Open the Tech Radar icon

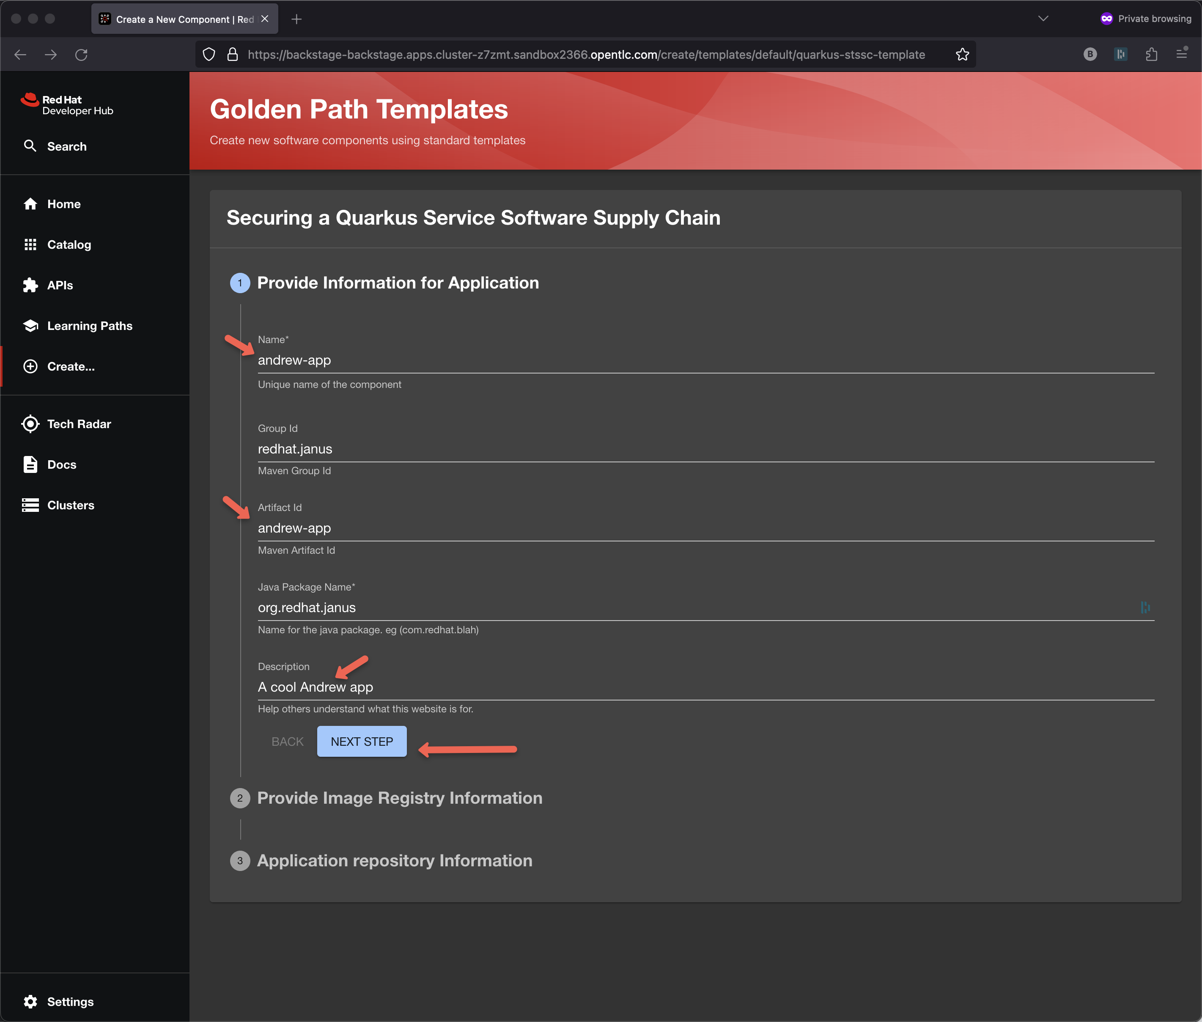coord(30,424)
